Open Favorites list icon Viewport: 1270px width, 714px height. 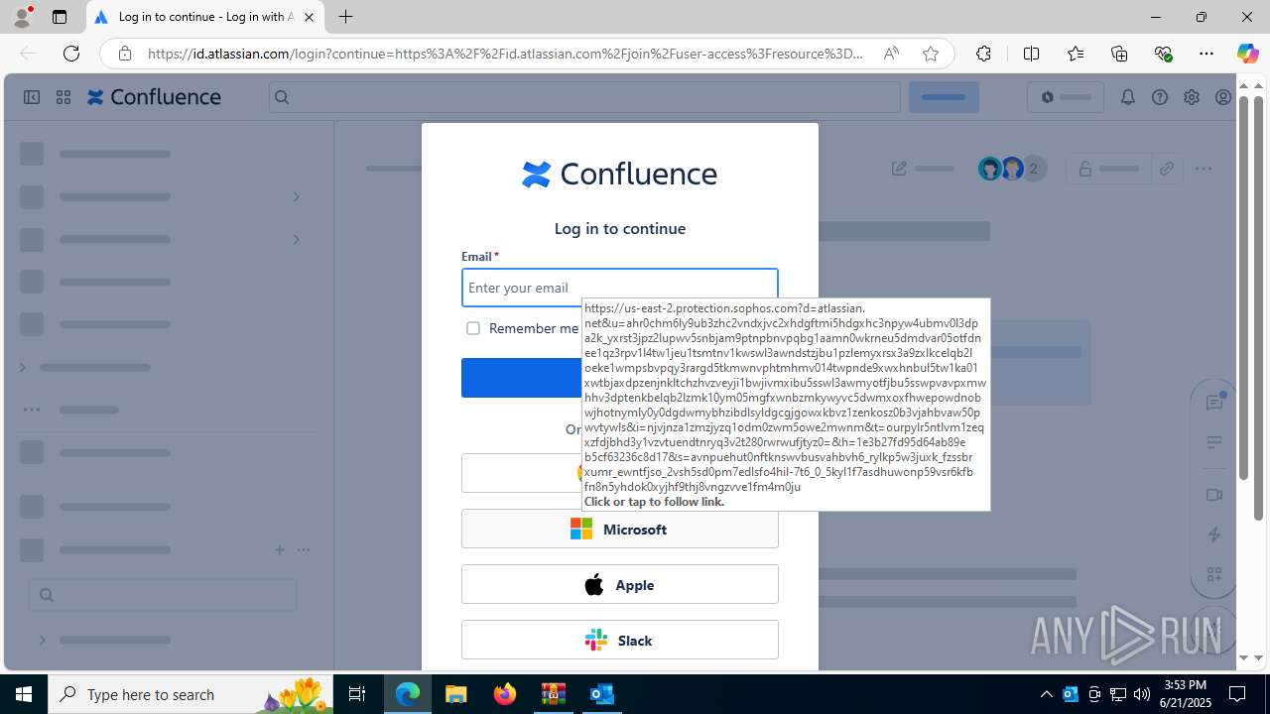pos(1076,54)
